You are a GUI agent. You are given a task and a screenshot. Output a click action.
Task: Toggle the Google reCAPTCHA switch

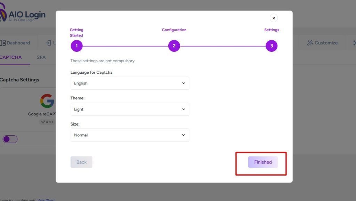10,139
